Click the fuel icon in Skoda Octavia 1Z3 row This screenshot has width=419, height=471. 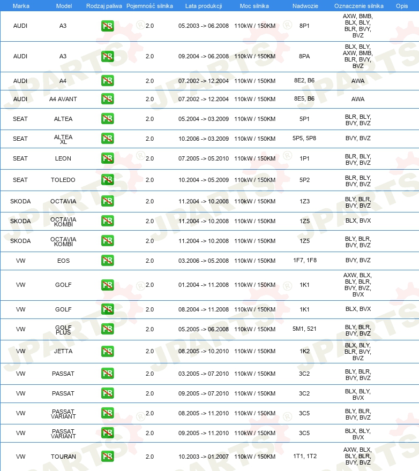tap(107, 201)
